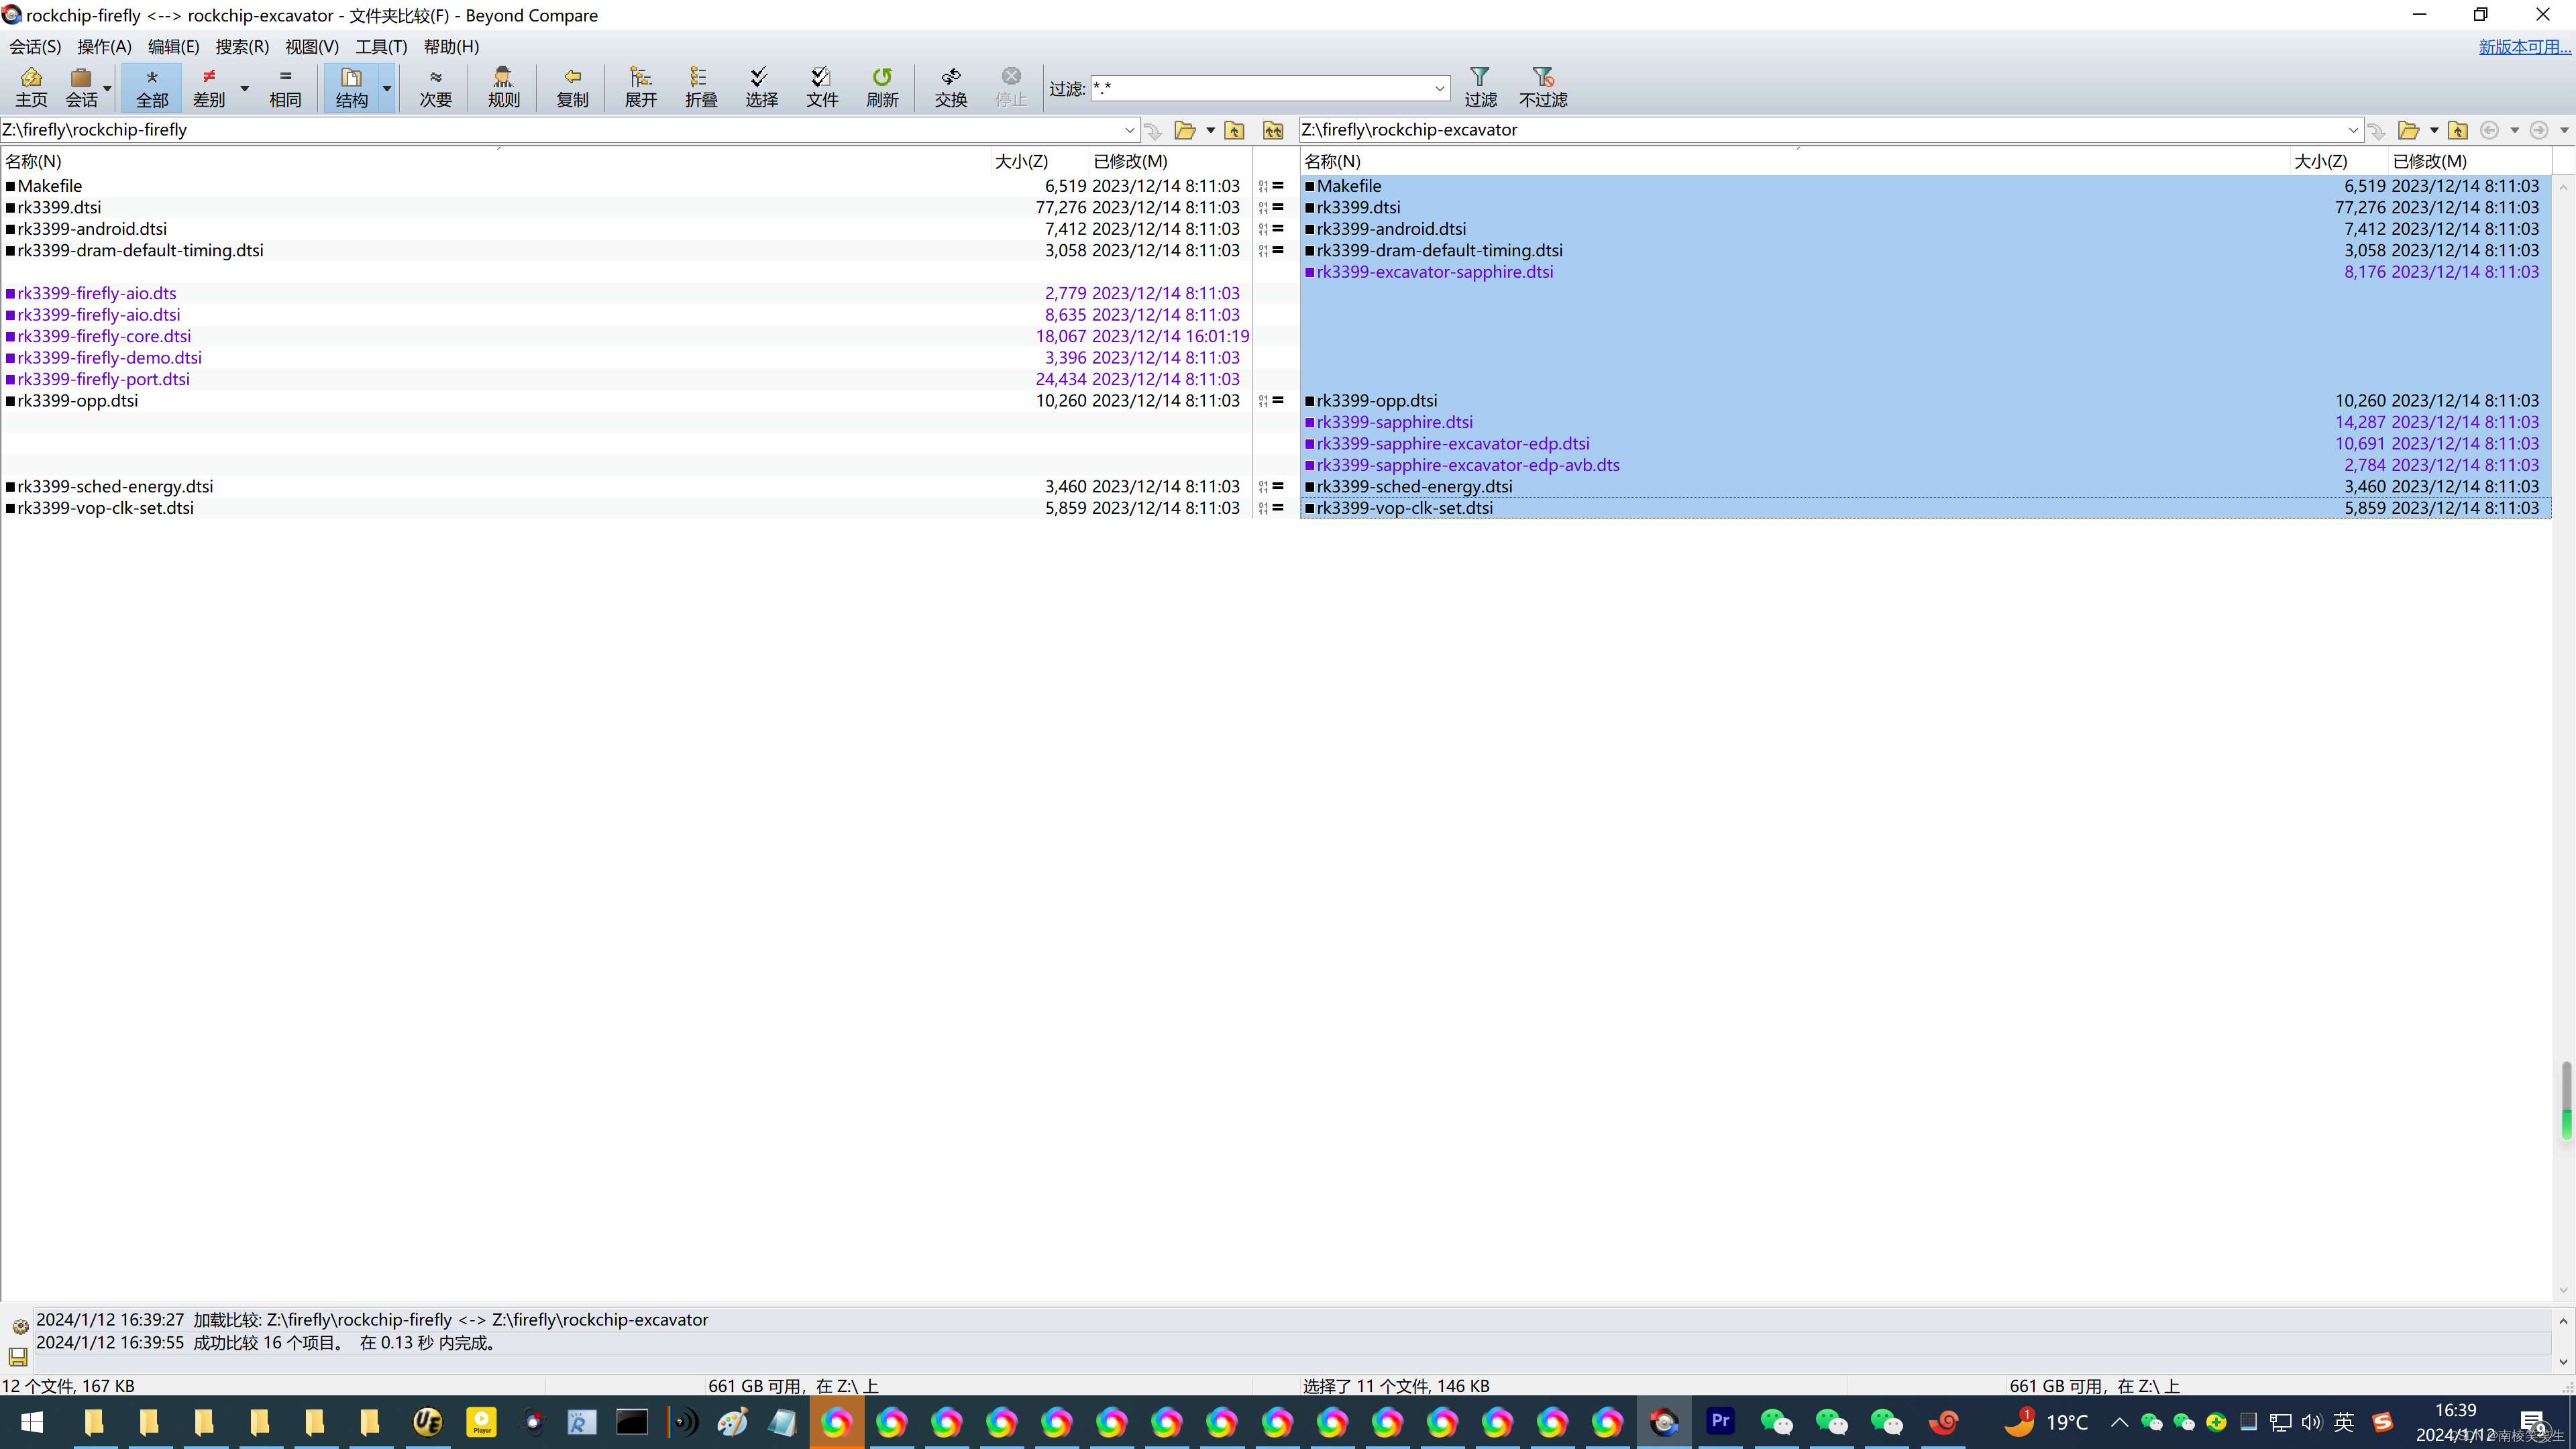Open the filter pattern dropdown arrow
This screenshot has width=2576, height=1449.
(1439, 89)
